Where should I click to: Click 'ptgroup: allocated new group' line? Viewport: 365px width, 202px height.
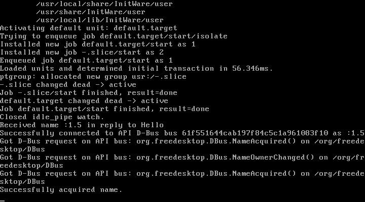coord(93,77)
